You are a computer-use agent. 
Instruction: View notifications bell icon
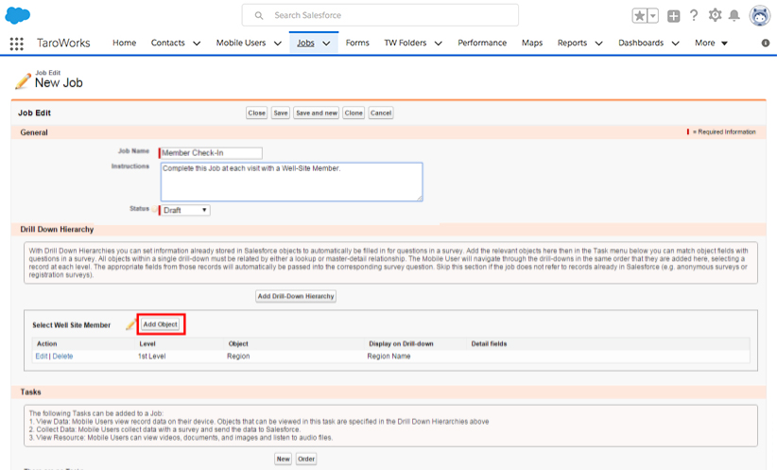[734, 16]
